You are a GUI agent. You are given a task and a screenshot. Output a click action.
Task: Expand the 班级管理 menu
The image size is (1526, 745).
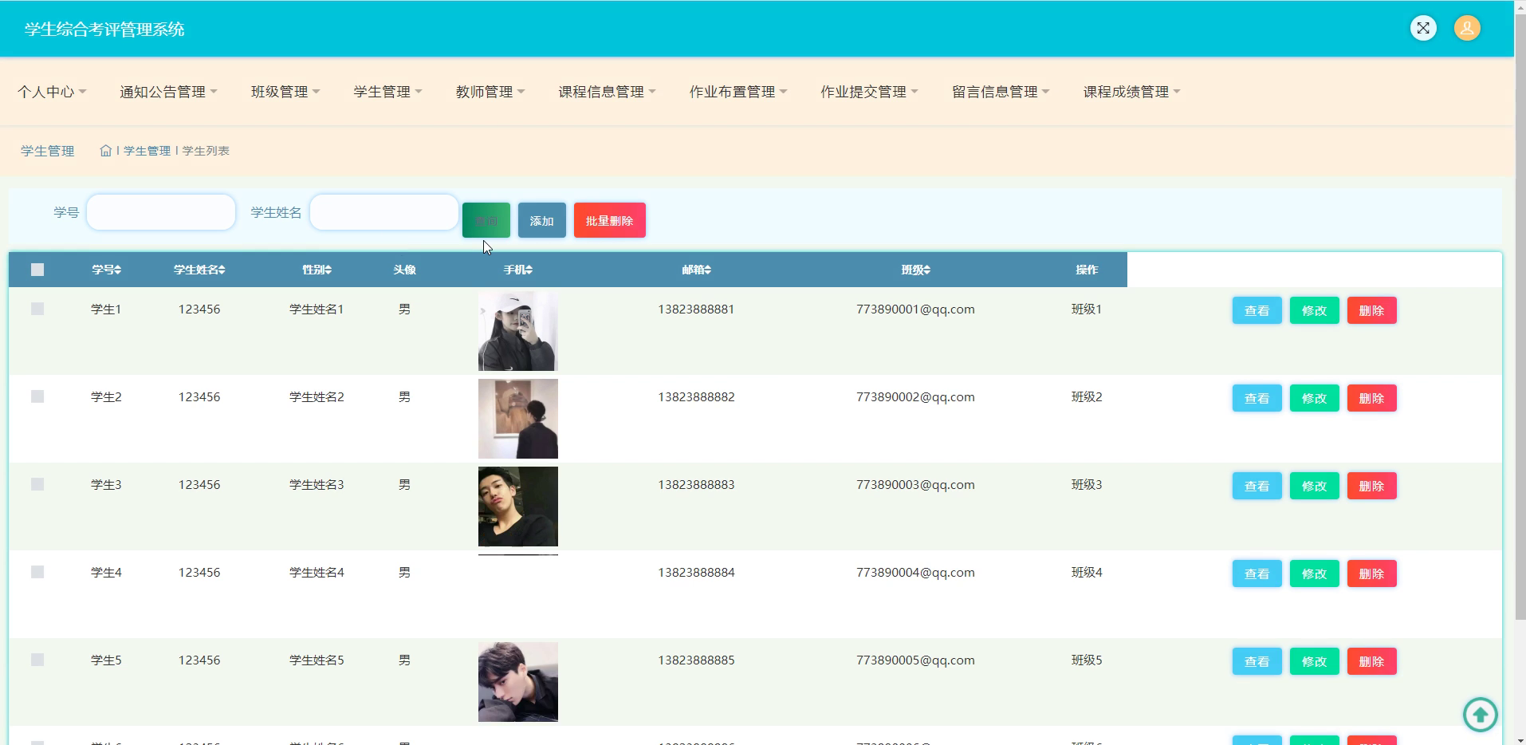coord(285,92)
